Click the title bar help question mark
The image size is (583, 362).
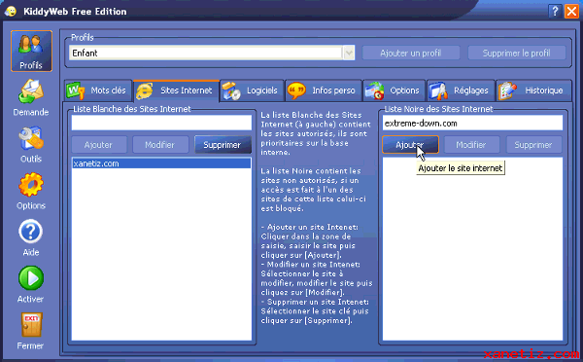pyautogui.click(x=555, y=11)
